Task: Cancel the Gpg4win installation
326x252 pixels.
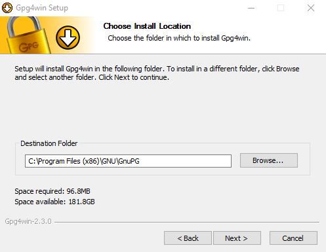Action: point(293,238)
